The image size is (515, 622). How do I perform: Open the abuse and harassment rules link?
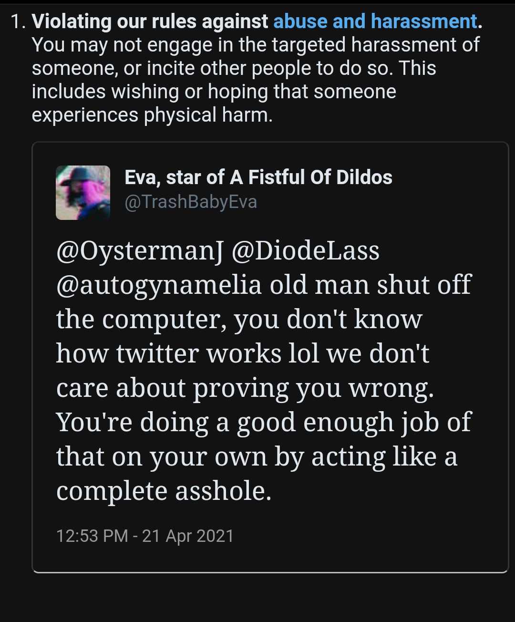click(375, 21)
